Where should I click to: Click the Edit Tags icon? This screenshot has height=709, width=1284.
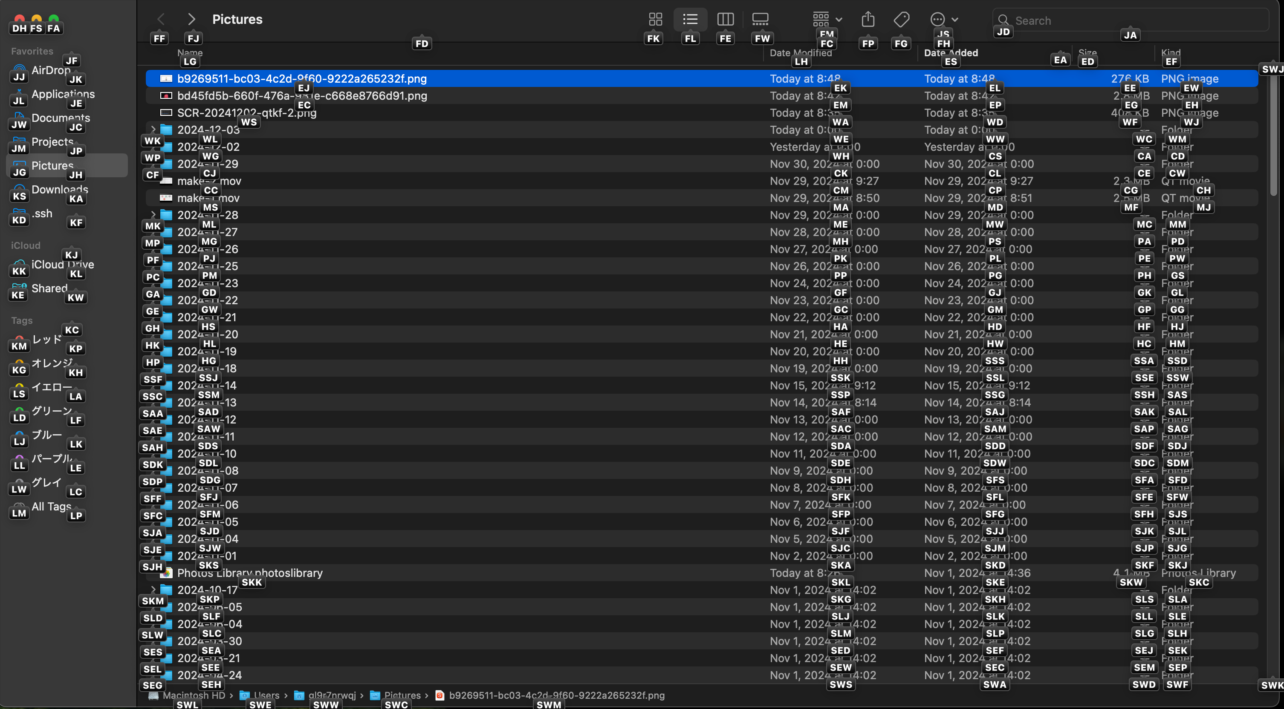click(901, 20)
